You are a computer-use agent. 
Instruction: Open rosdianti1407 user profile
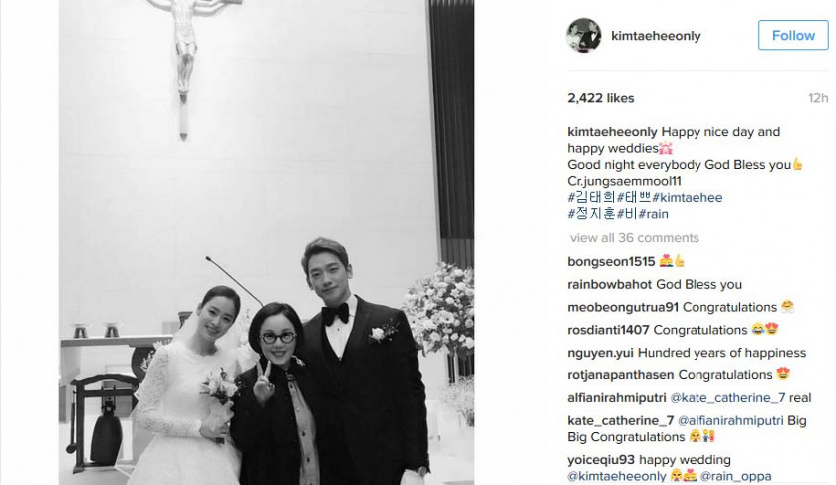click(x=609, y=330)
